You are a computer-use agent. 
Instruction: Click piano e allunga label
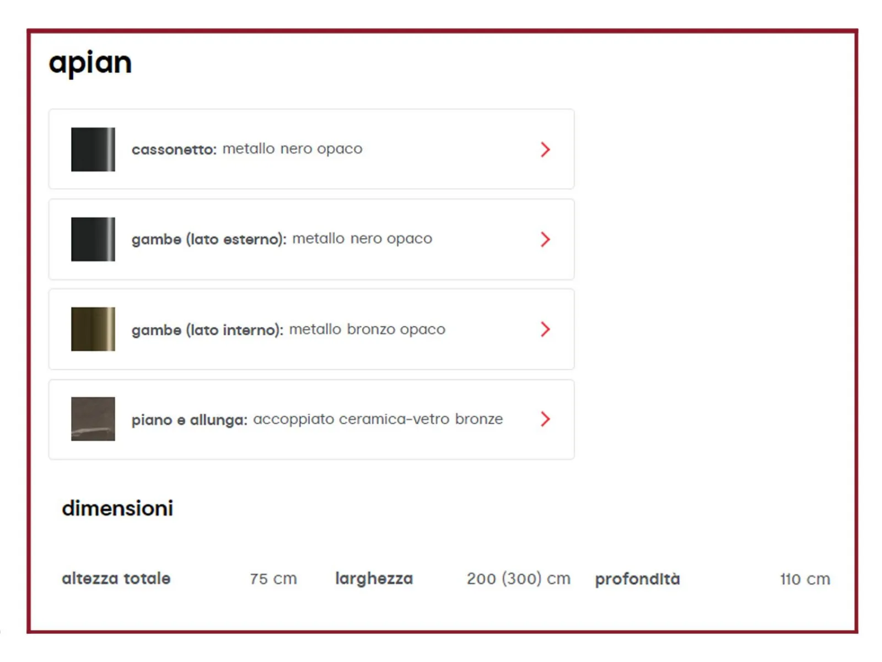tap(190, 420)
